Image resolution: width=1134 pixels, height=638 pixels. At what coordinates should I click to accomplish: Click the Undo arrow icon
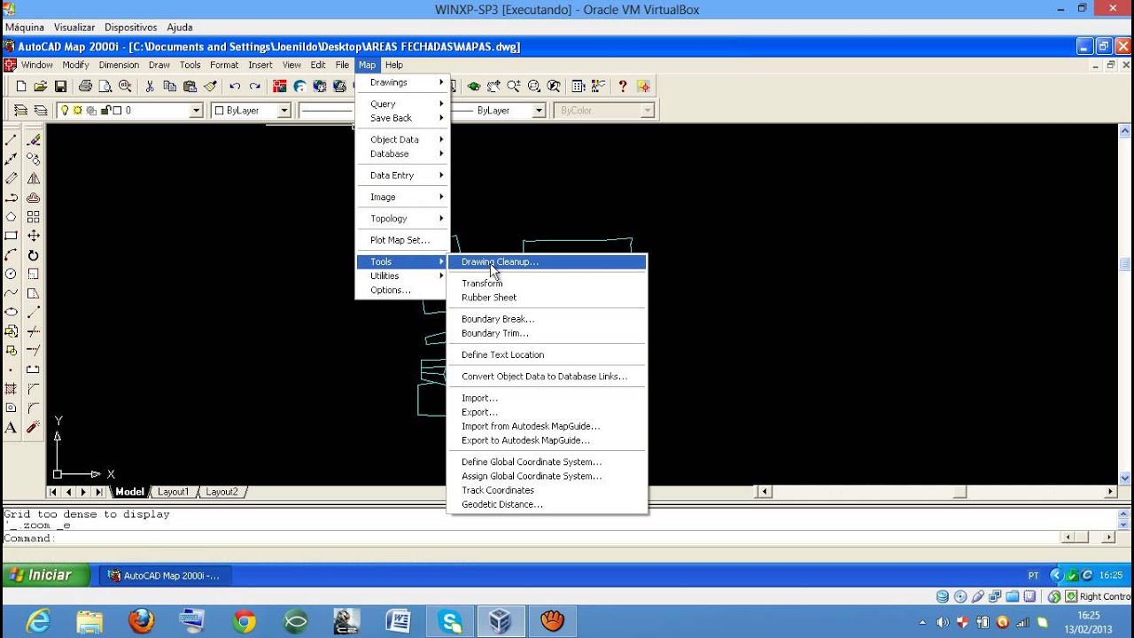235,86
